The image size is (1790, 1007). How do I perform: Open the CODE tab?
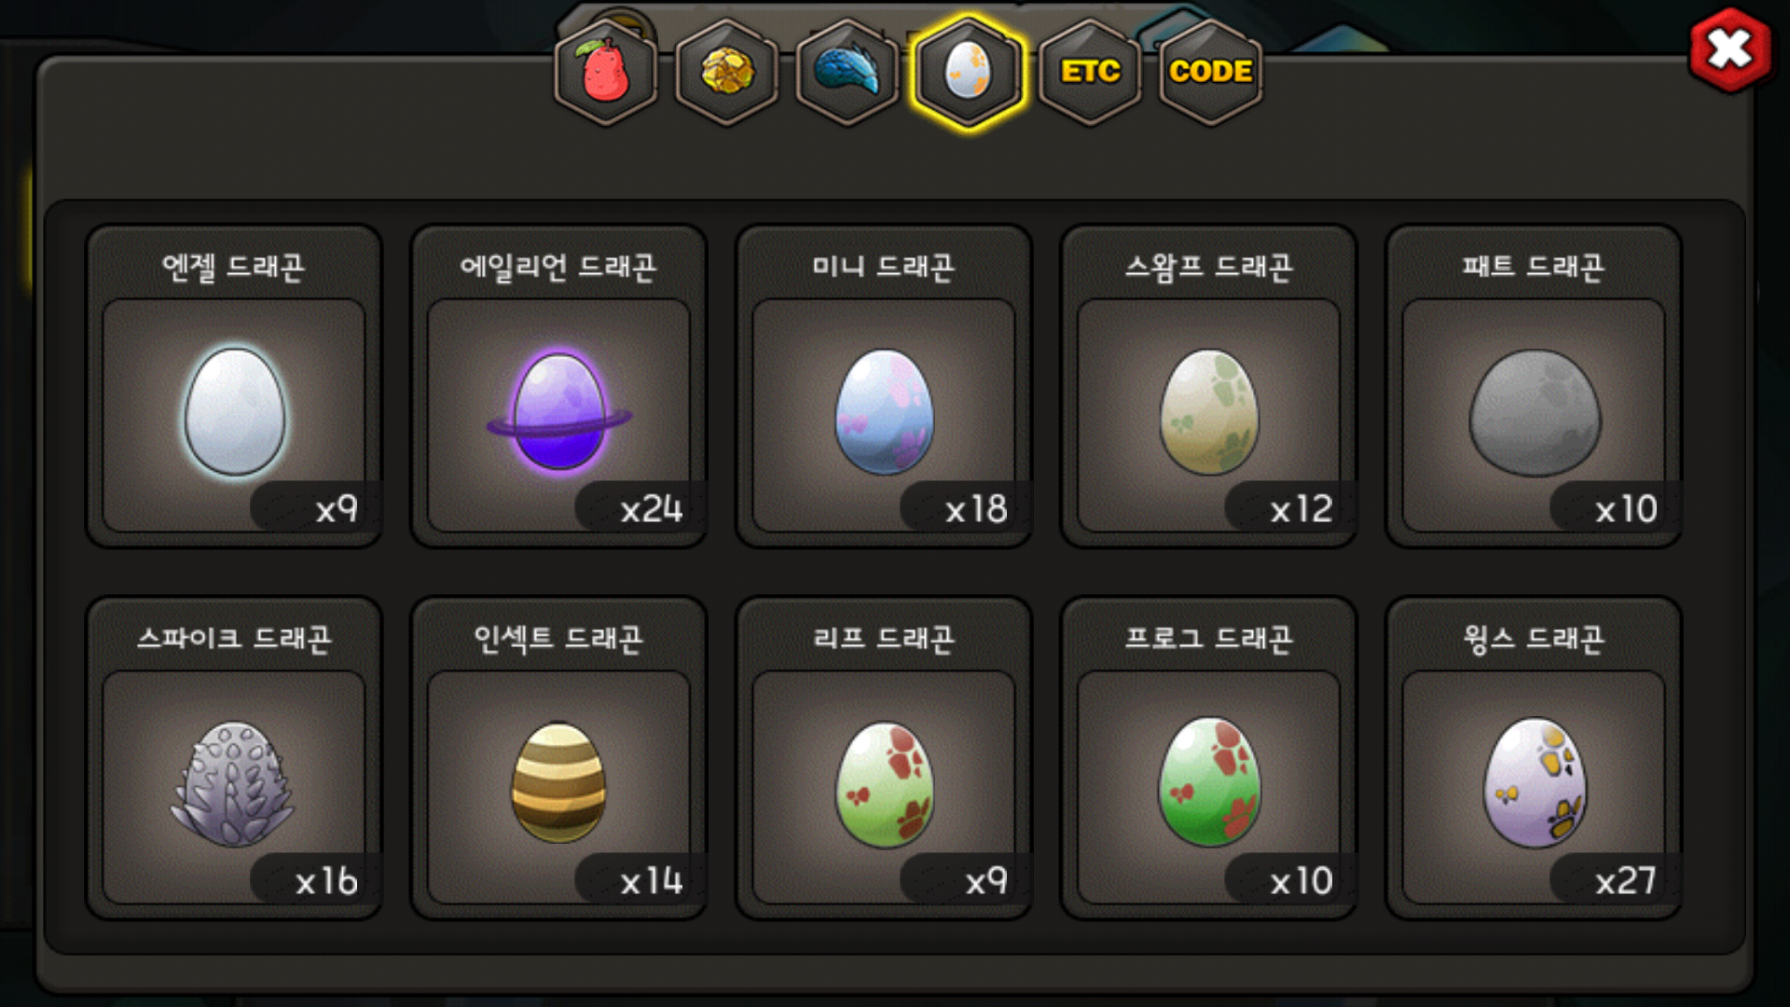tap(1210, 72)
